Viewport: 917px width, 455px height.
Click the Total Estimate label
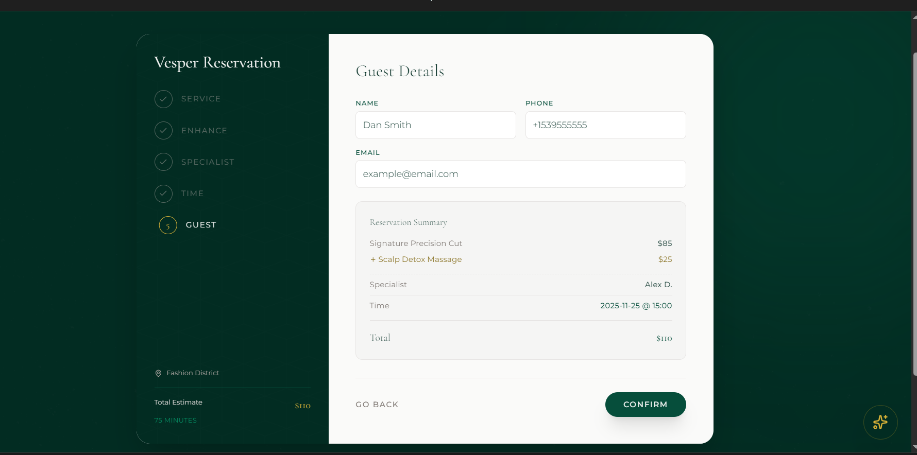(x=178, y=402)
